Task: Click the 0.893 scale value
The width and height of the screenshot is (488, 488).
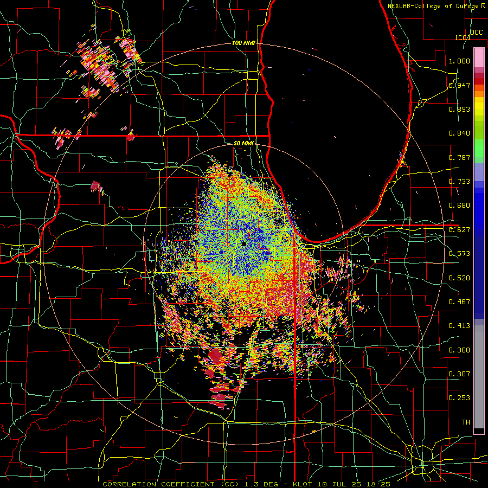Action: click(x=459, y=109)
